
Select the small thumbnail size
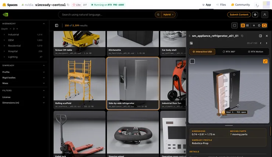coord(254,25)
